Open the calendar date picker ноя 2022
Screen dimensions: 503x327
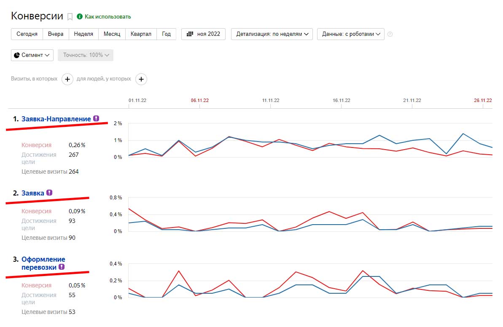tap(203, 34)
